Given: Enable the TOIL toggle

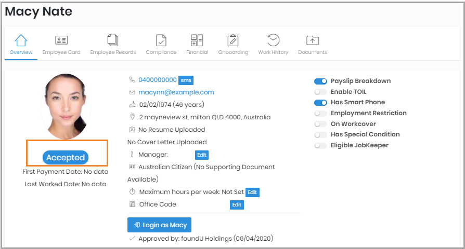Looking at the screenshot, I should pyautogui.click(x=321, y=92).
